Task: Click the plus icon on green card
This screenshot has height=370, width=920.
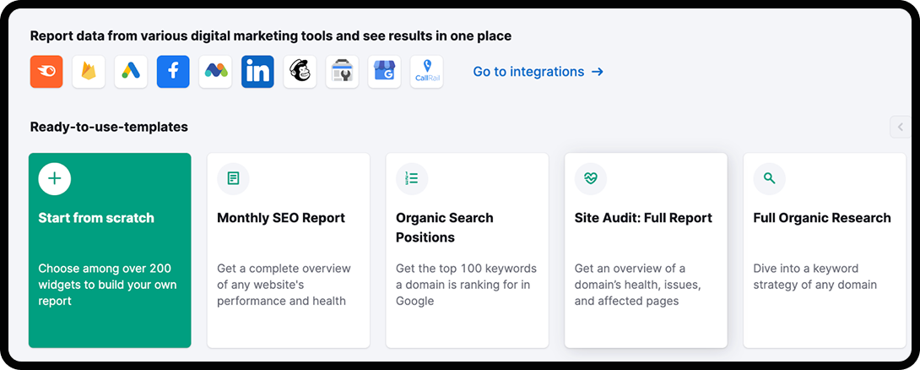Action: tap(55, 178)
